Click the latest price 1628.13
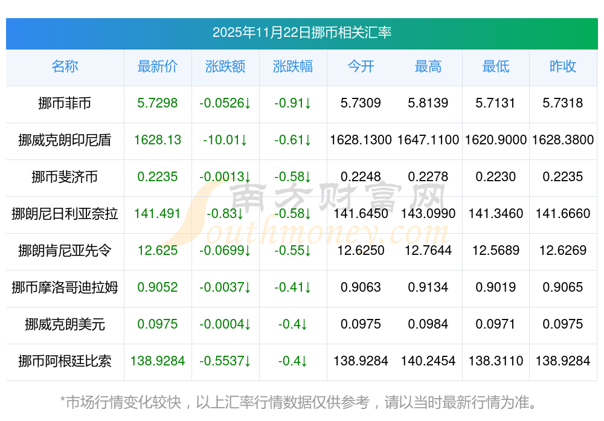The height and width of the screenshot is (421, 604). click(158, 140)
